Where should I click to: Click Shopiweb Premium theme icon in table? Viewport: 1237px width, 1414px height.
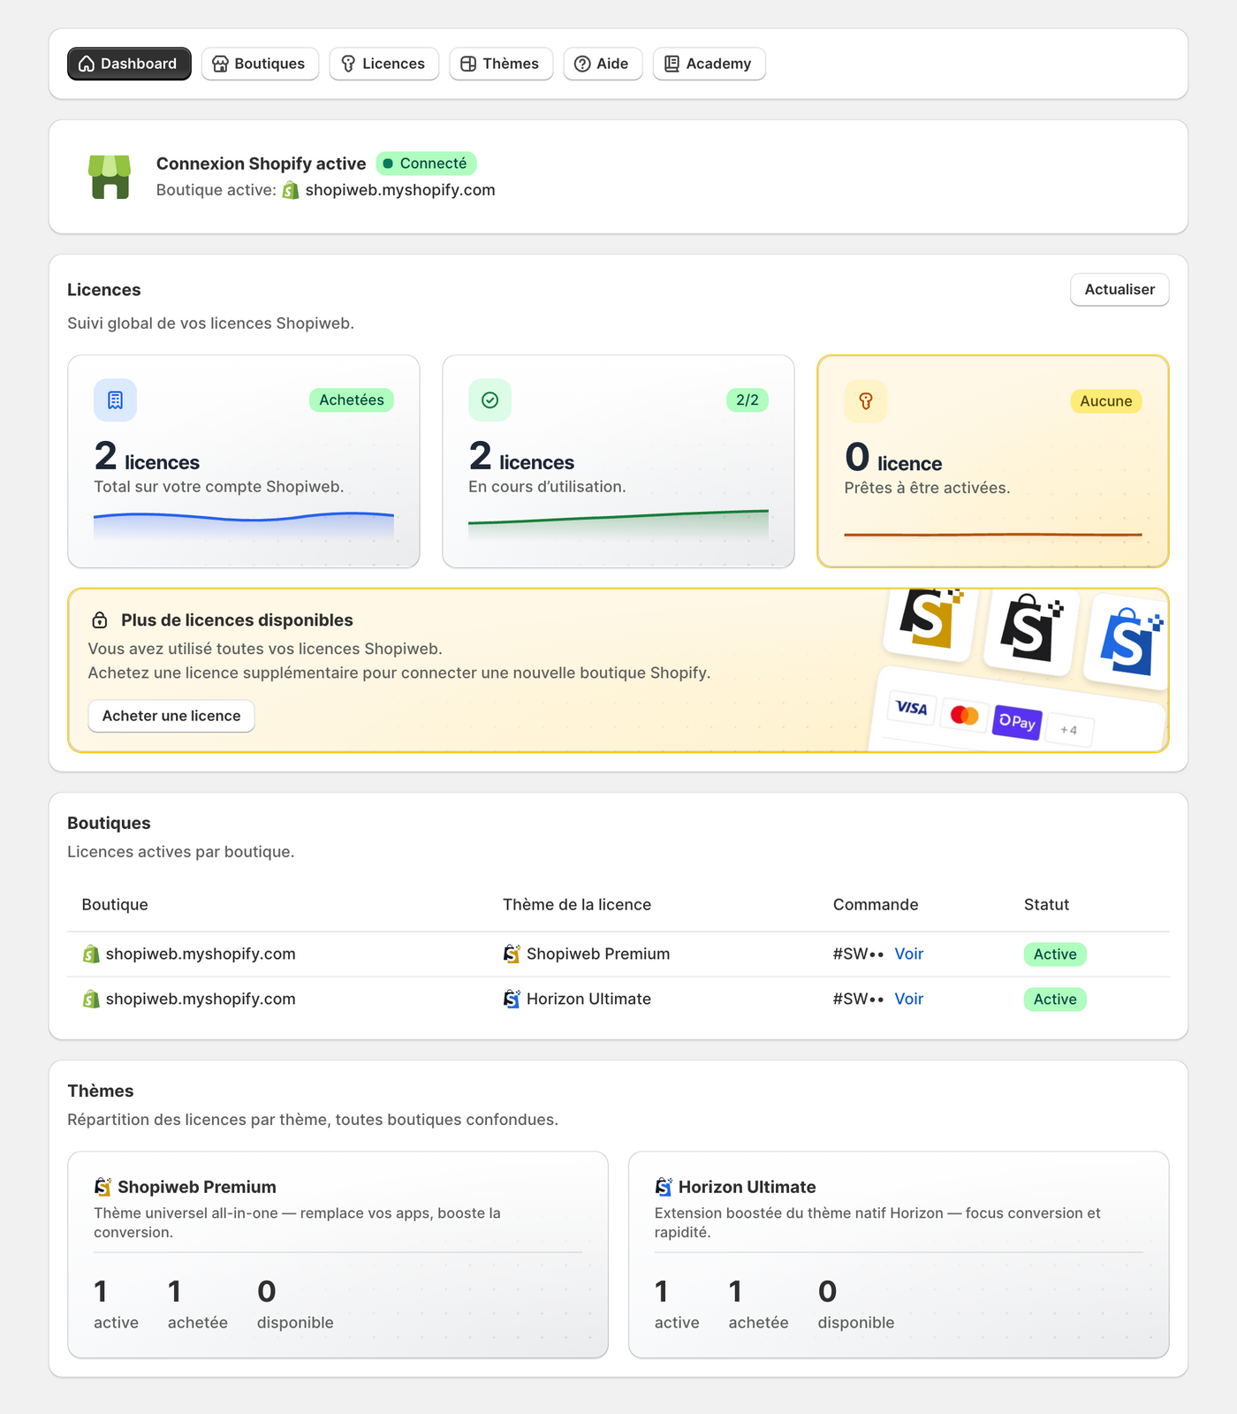click(512, 954)
